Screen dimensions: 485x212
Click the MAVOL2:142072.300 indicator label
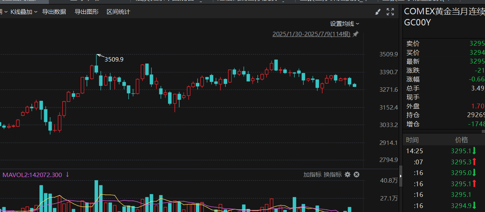[33, 175]
